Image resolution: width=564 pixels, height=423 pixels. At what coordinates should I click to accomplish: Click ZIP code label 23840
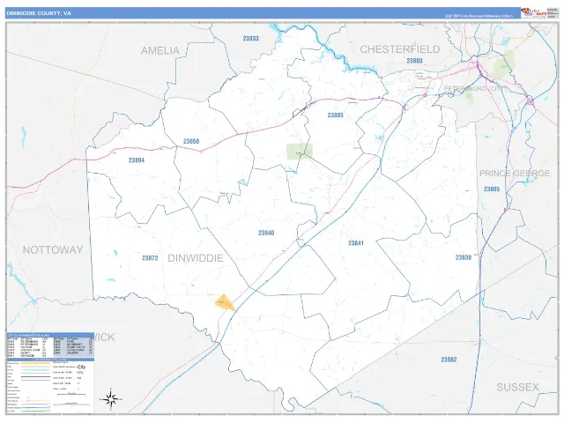(266, 233)
